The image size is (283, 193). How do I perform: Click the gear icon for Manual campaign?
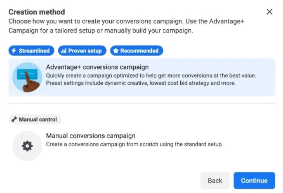tap(27, 146)
